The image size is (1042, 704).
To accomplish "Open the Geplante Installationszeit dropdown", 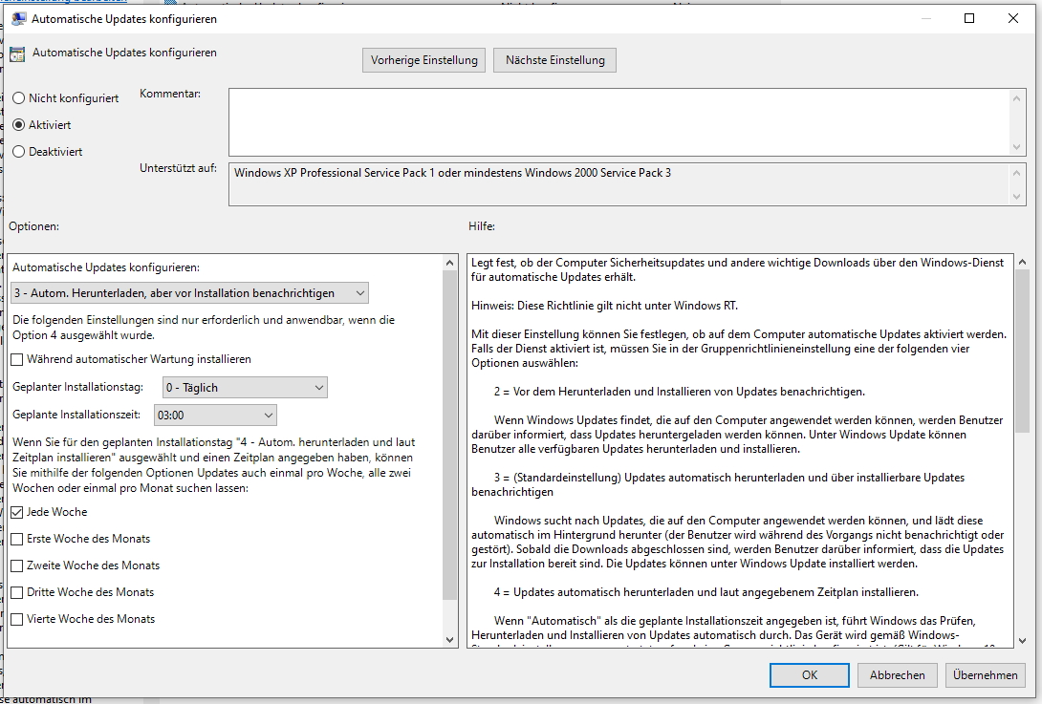I will (215, 416).
